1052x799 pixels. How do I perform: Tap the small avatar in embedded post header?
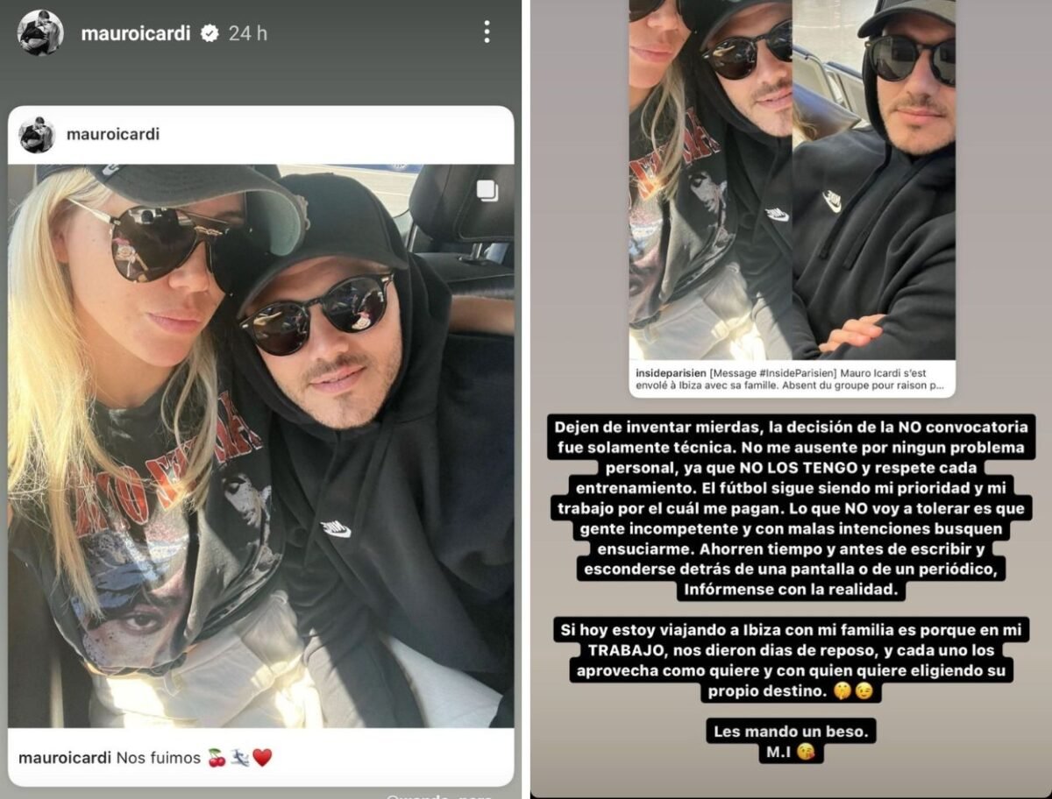click(x=37, y=135)
